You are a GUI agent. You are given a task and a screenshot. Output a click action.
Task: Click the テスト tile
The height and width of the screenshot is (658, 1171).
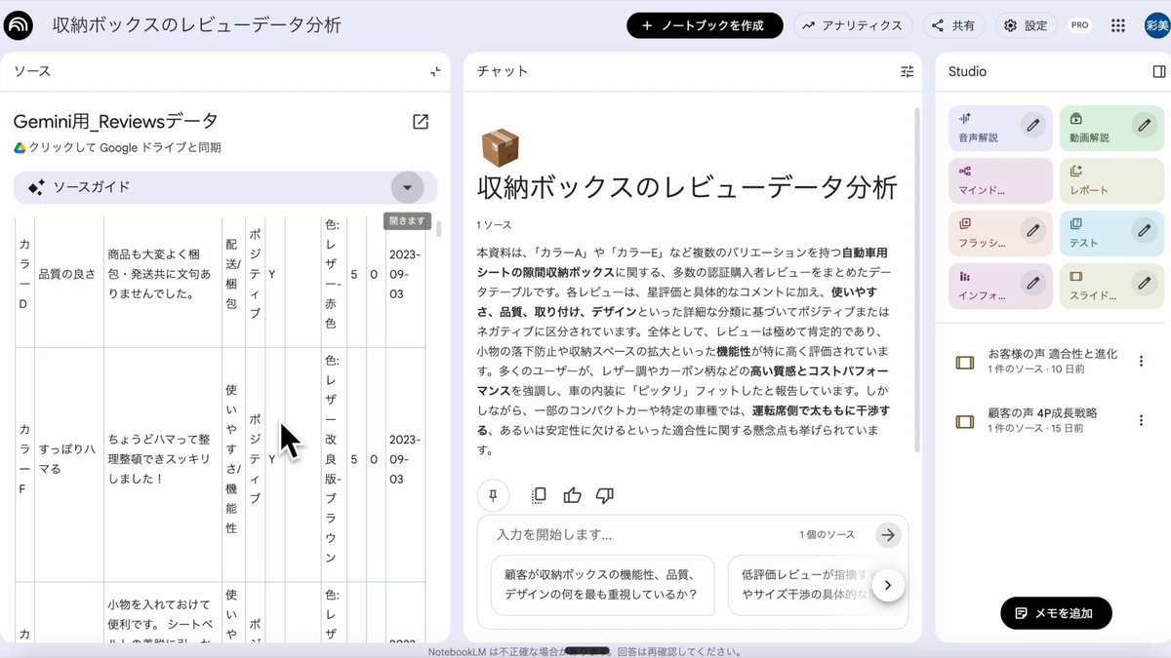(1111, 233)
